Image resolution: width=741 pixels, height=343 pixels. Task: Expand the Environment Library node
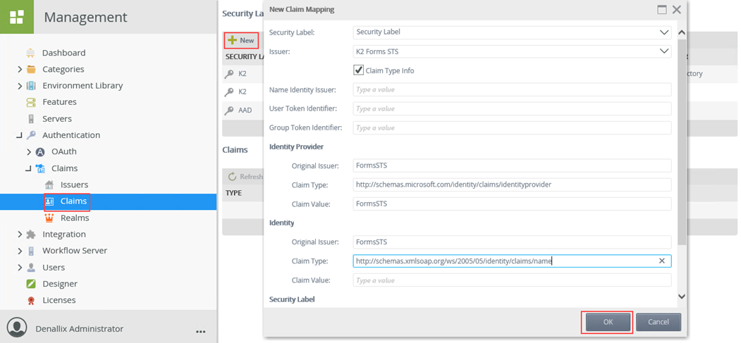19,86
